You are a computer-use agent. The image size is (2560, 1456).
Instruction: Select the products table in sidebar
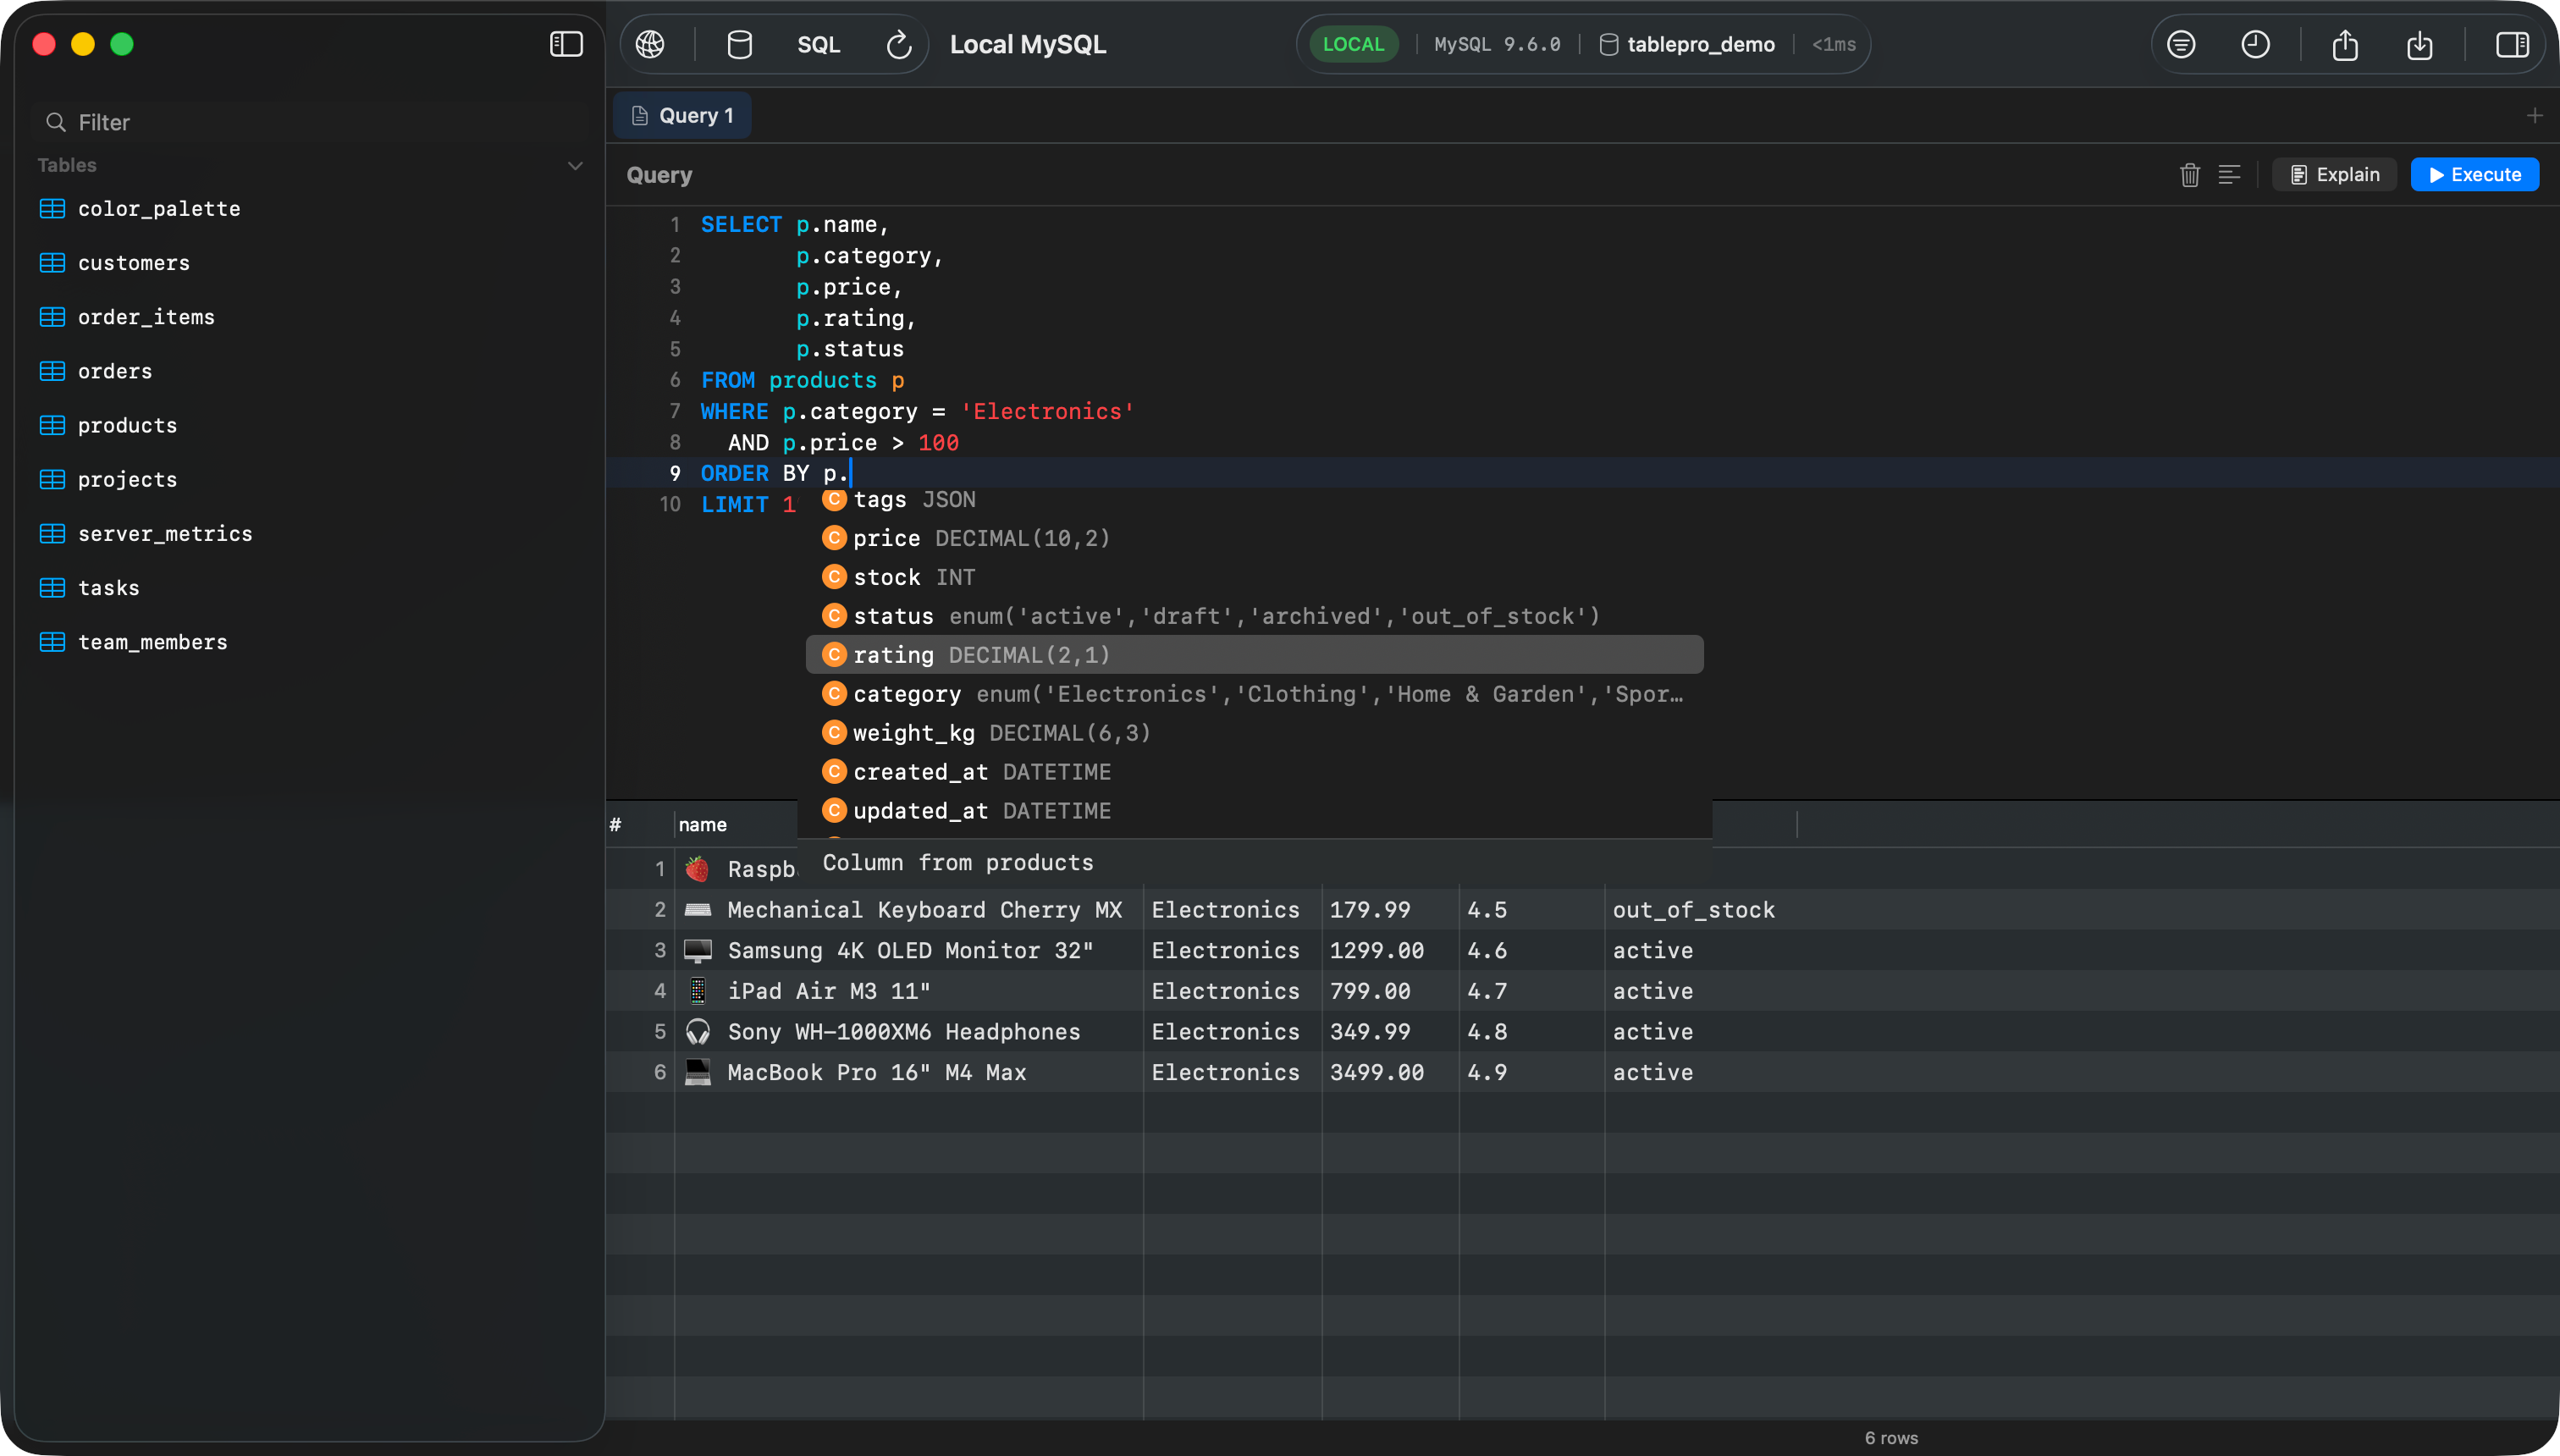pyautogui.click(x=127, y=425)
